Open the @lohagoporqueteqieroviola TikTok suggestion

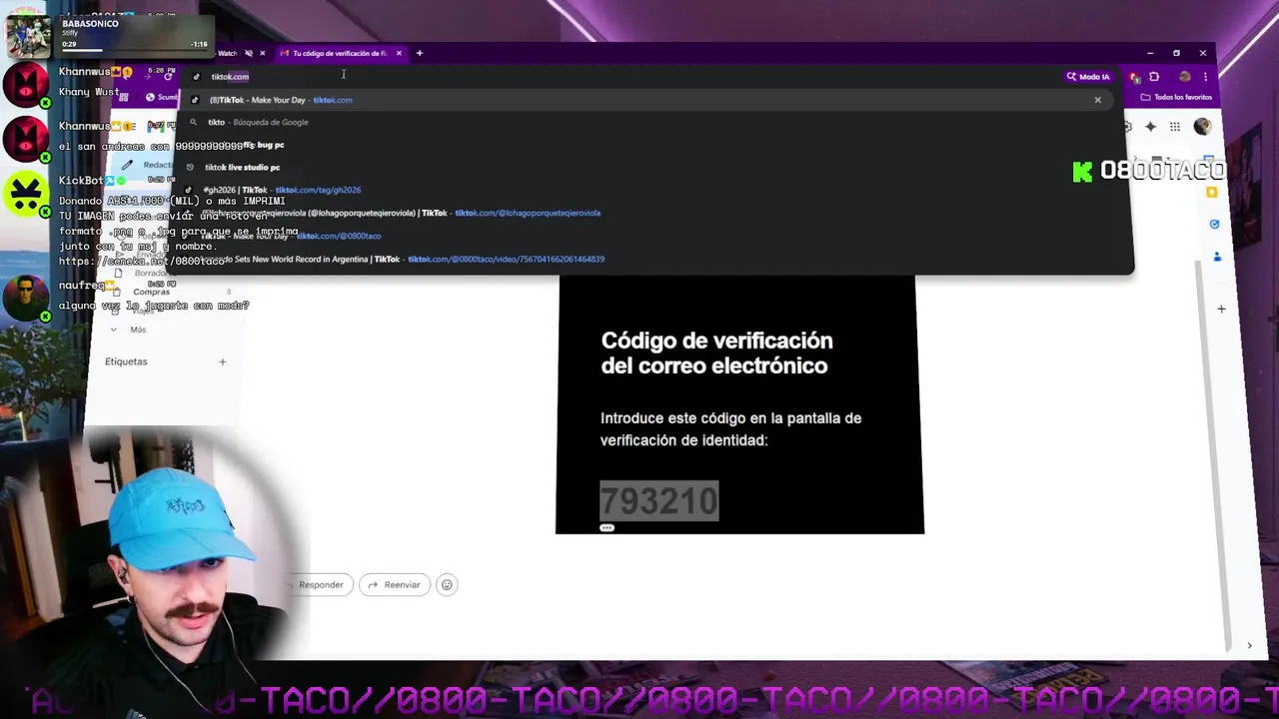(649, 213)
